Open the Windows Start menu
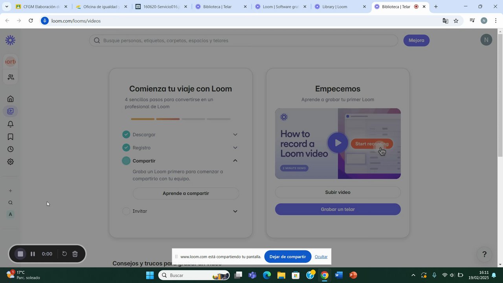The height and width of the screenshot is (283, 503). 150,275
